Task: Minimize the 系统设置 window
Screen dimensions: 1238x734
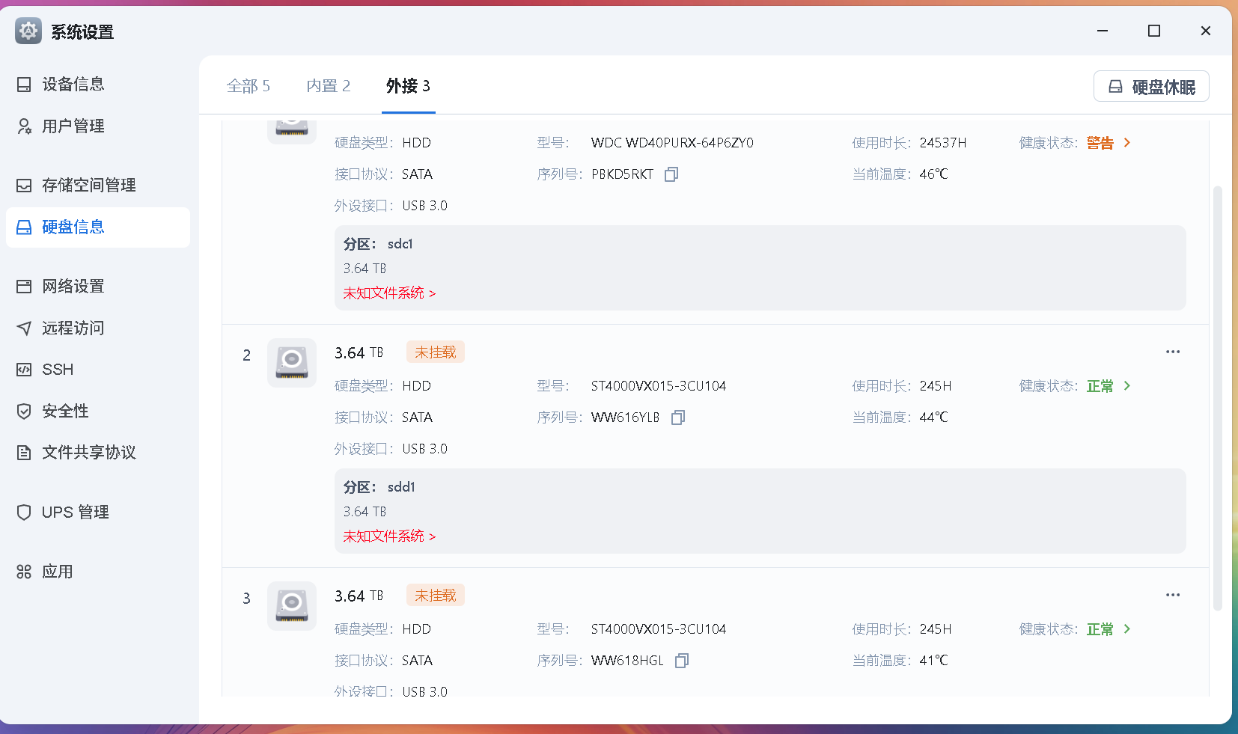Action: coord(1103,31)
